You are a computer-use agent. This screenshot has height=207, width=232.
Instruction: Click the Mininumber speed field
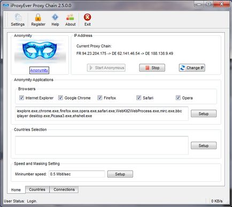point(77,174)
